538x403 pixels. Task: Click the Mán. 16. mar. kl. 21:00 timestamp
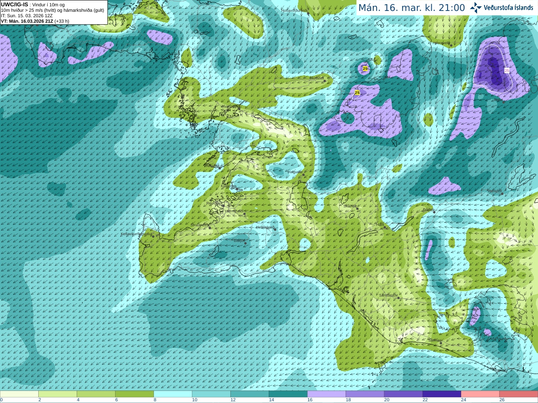coord(411,8)
